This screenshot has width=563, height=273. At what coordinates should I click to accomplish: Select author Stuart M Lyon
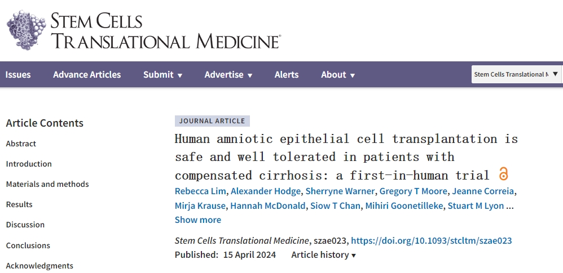(x=476, y=205)
